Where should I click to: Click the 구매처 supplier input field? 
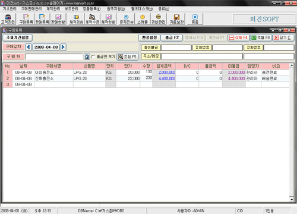point(54,57)
